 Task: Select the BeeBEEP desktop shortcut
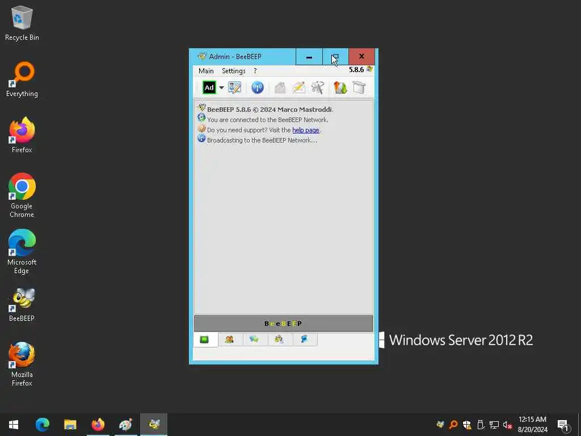22,304
